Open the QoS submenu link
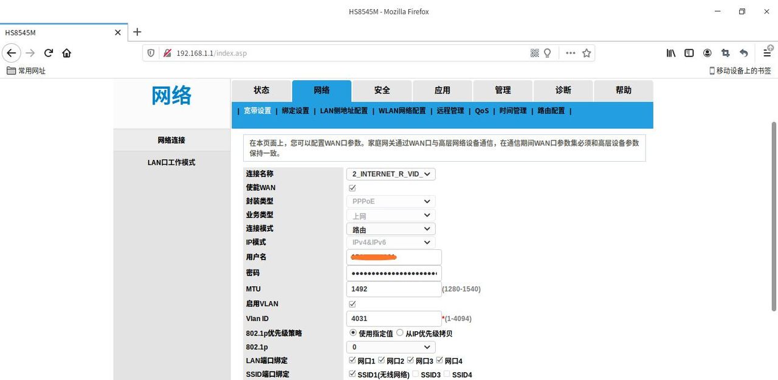The image size is (778, 380). tap(482, 111)
